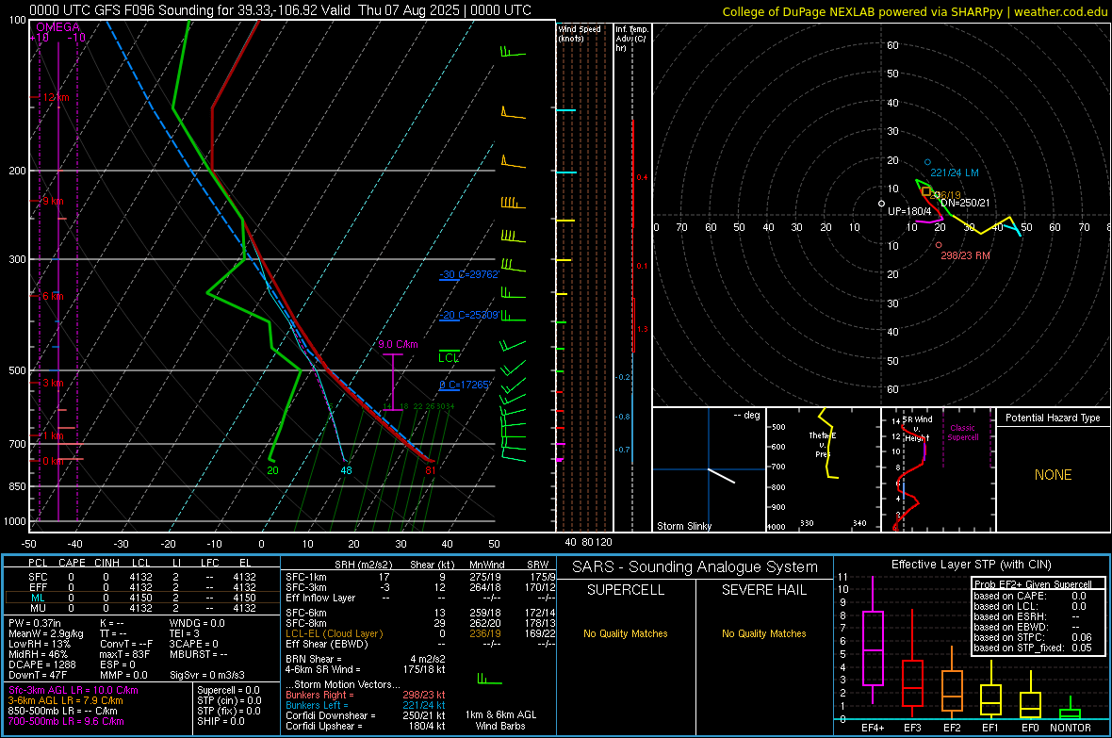1112x738 pixels.
Task: Click the red right-mover circle on hodograph
Action: pos(939,245)
